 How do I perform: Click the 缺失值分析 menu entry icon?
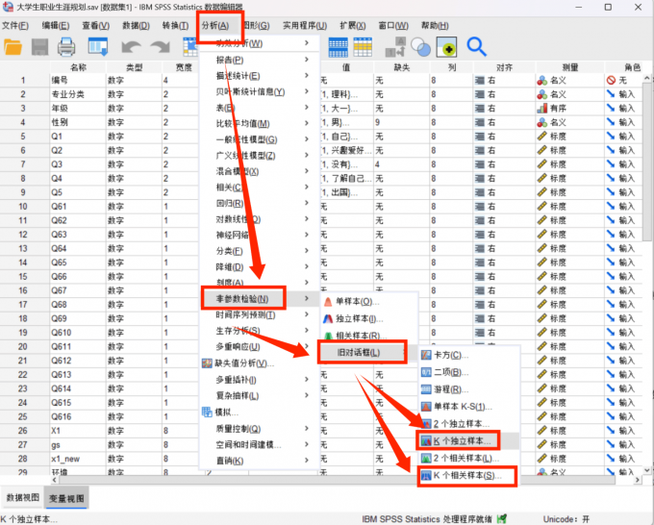pos(207,363)
